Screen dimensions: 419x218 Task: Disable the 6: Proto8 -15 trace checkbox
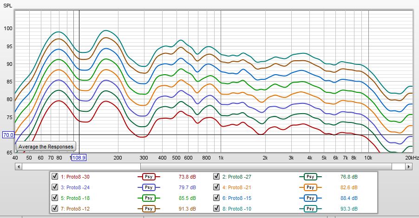(216, 198)
